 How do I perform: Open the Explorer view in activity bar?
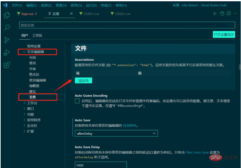[7, 15]
